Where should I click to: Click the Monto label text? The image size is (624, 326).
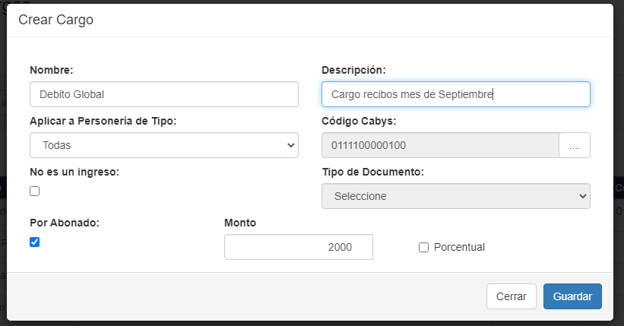tap(240, 223)
